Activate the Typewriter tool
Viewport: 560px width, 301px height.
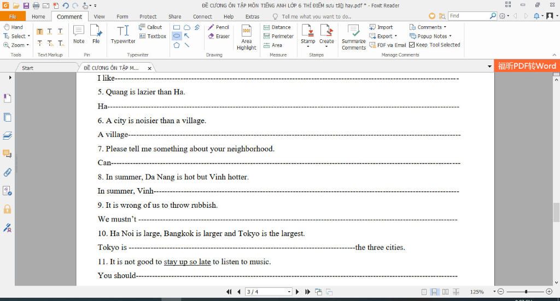click(x=123, y=34)
